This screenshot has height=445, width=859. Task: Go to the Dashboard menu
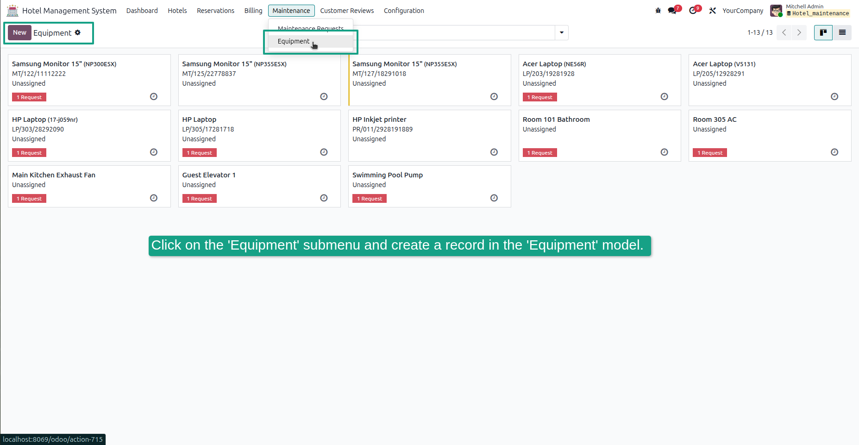(x=142, y=11)
